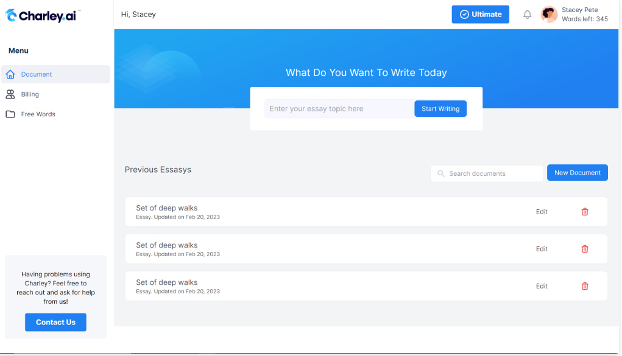The width and height of the screenshot is (622, 356).
Task: Click the Free Words folder icon
Action: point(10,114)
